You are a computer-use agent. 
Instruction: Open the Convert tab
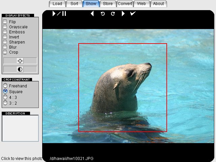pyautogui.click(x=125, y=4)
